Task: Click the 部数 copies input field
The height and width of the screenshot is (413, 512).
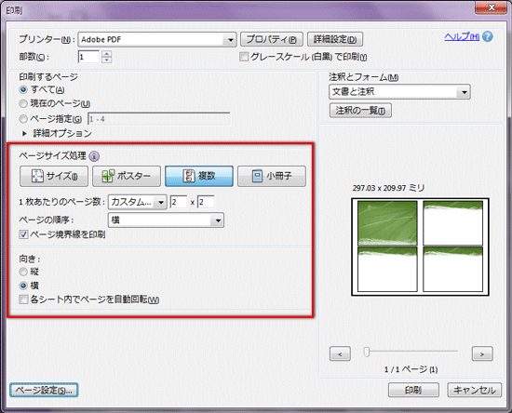Action: point(88,57)
